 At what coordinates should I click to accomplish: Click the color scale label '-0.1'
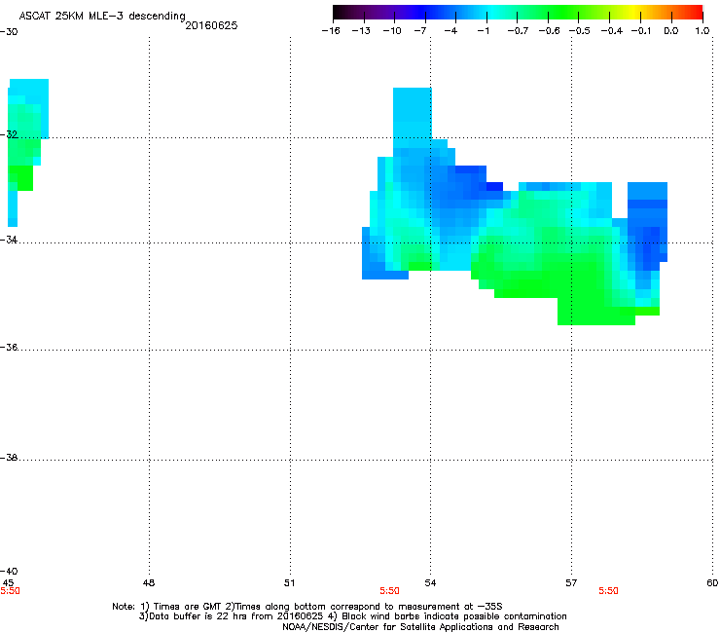[x=641, y=31]
